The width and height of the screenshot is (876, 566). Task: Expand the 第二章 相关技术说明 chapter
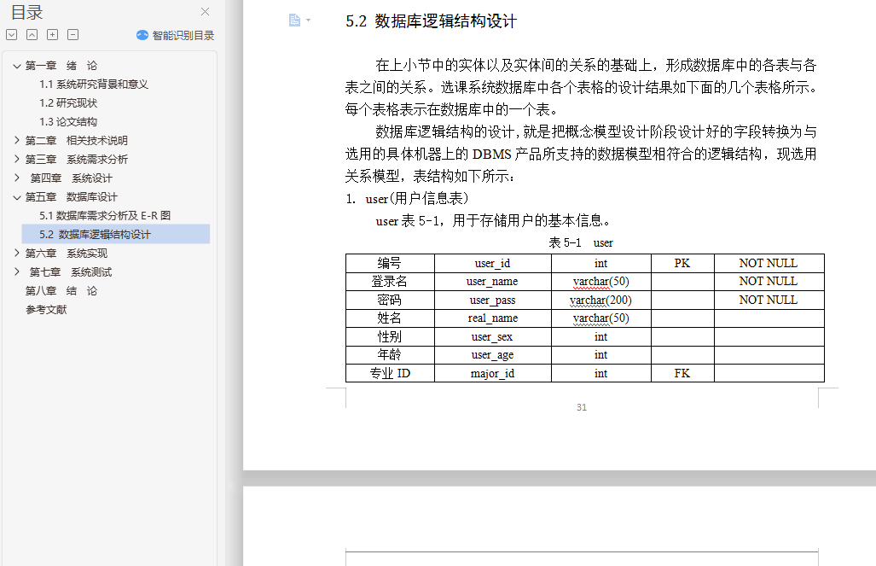17,140
